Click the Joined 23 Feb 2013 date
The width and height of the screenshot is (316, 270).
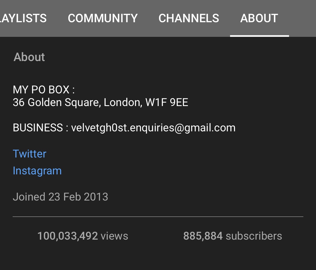point(60,197)
